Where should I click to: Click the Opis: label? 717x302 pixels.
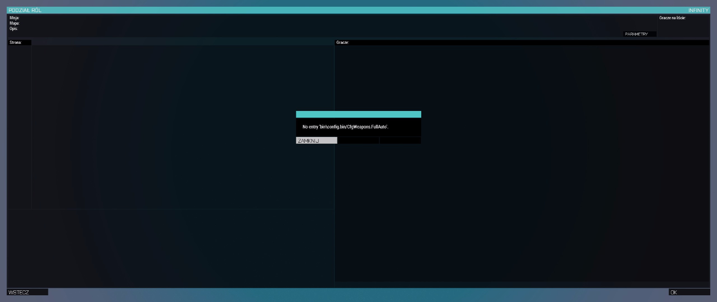(x=14, y=29)
